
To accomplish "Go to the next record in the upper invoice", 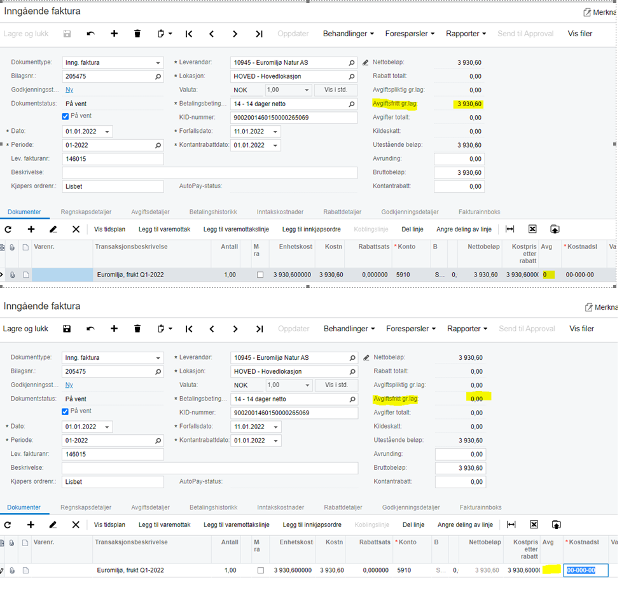I will (x=235, y=34).
